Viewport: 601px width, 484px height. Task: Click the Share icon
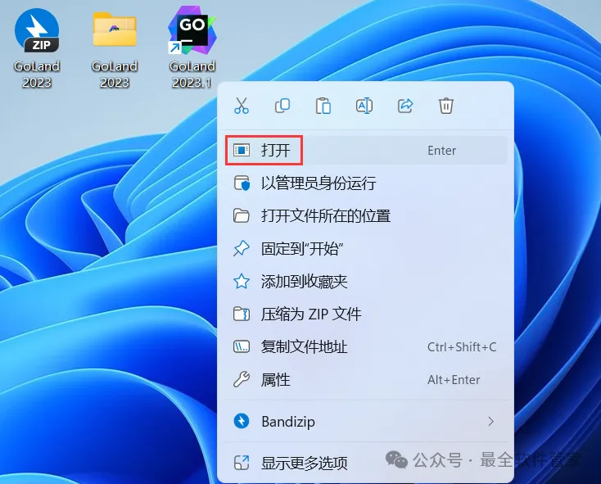[x=405, y=106]
